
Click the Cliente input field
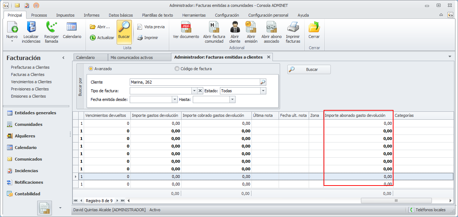tap(194, 82)
